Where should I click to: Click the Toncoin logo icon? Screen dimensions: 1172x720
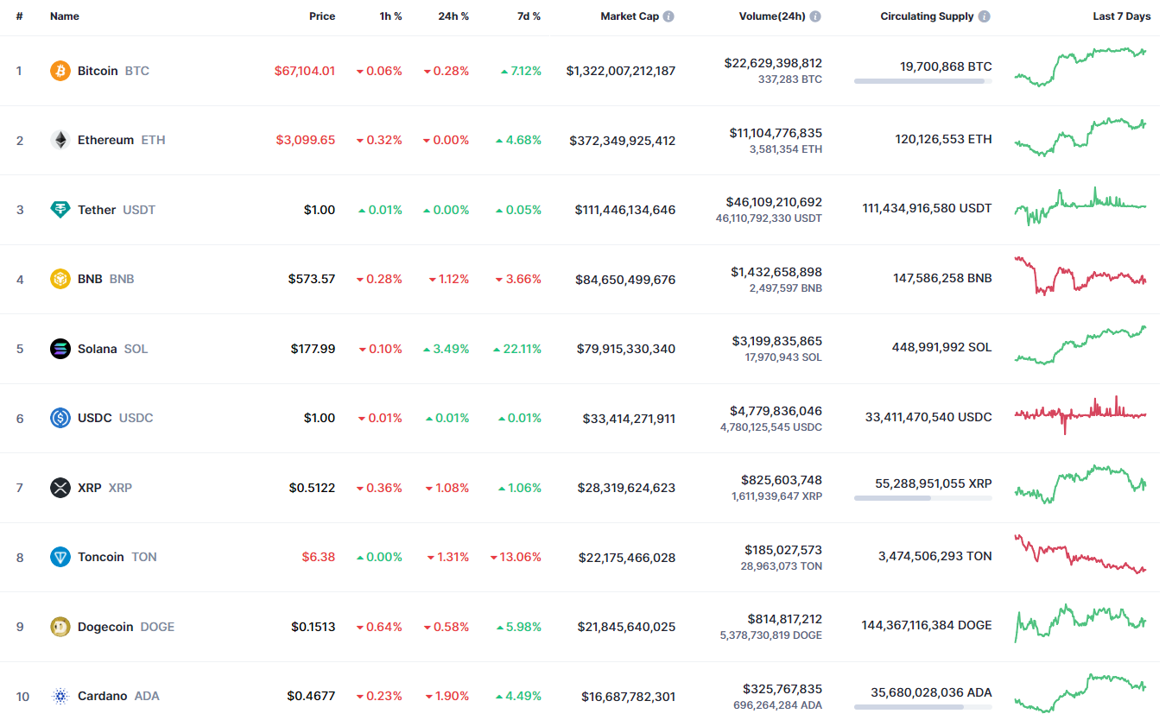(x=60, y=557)
